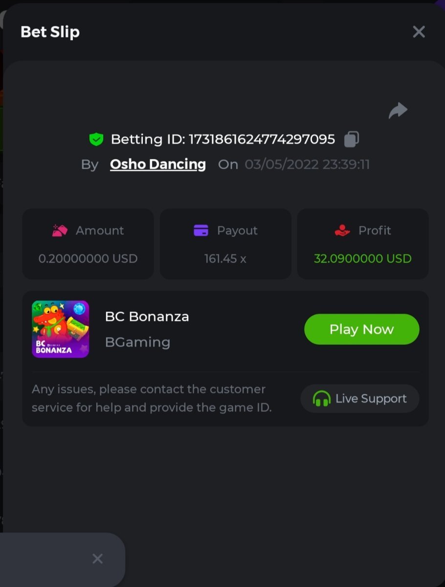The image size is (445, 587).
Task: Click the 32.0900000 USD profit value
Action: click(x=362, y=258)
